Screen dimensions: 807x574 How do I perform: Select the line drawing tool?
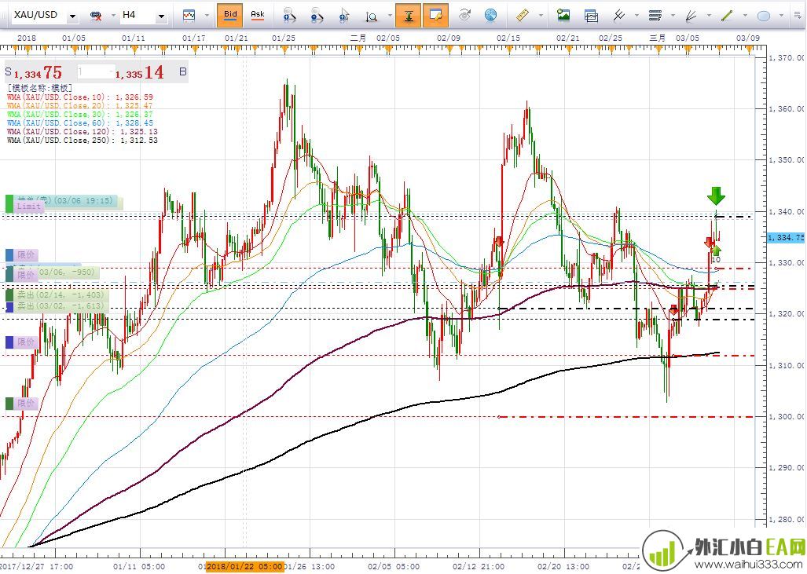click(x=727, y=16)
